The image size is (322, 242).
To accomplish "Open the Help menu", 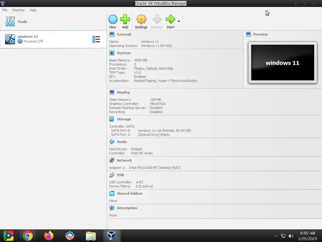I will (33, 10).
